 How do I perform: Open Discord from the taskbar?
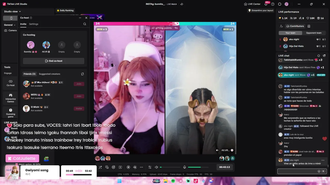tap(211, 181)
